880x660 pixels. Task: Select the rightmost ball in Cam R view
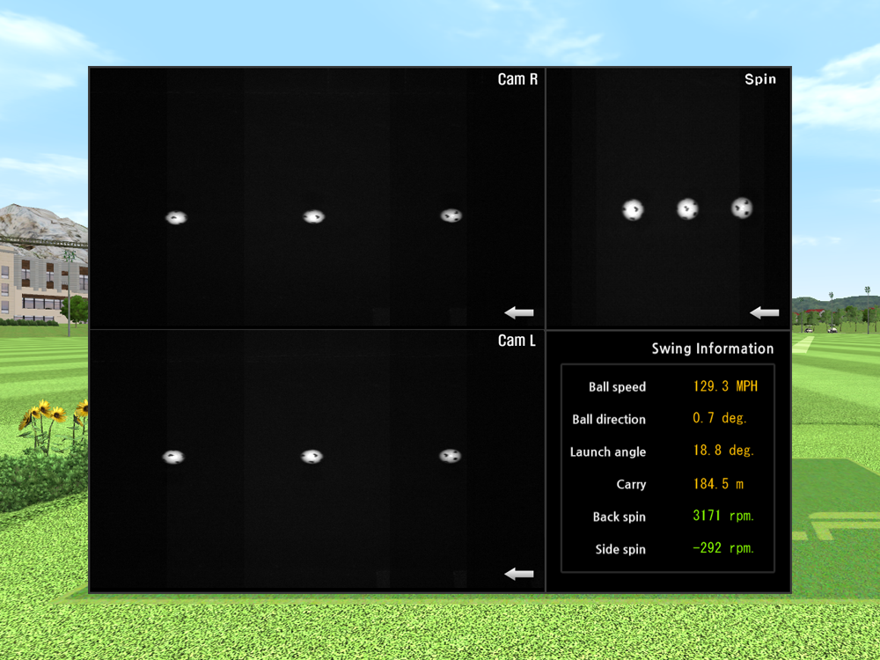coord(451,216)
